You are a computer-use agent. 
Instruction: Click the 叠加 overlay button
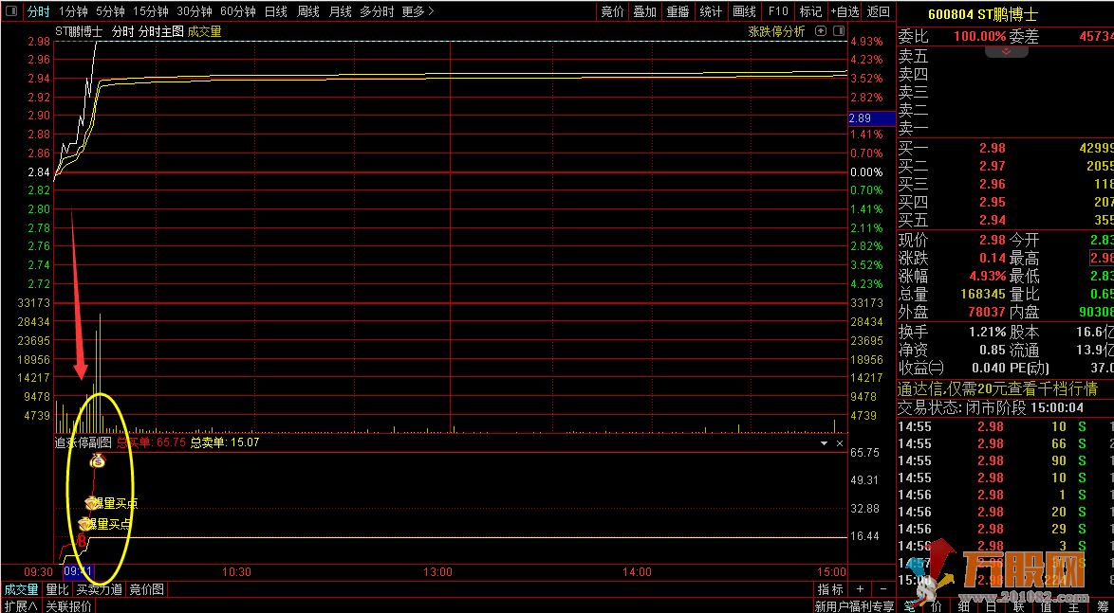pyautogui.click(x=645, y=11)
